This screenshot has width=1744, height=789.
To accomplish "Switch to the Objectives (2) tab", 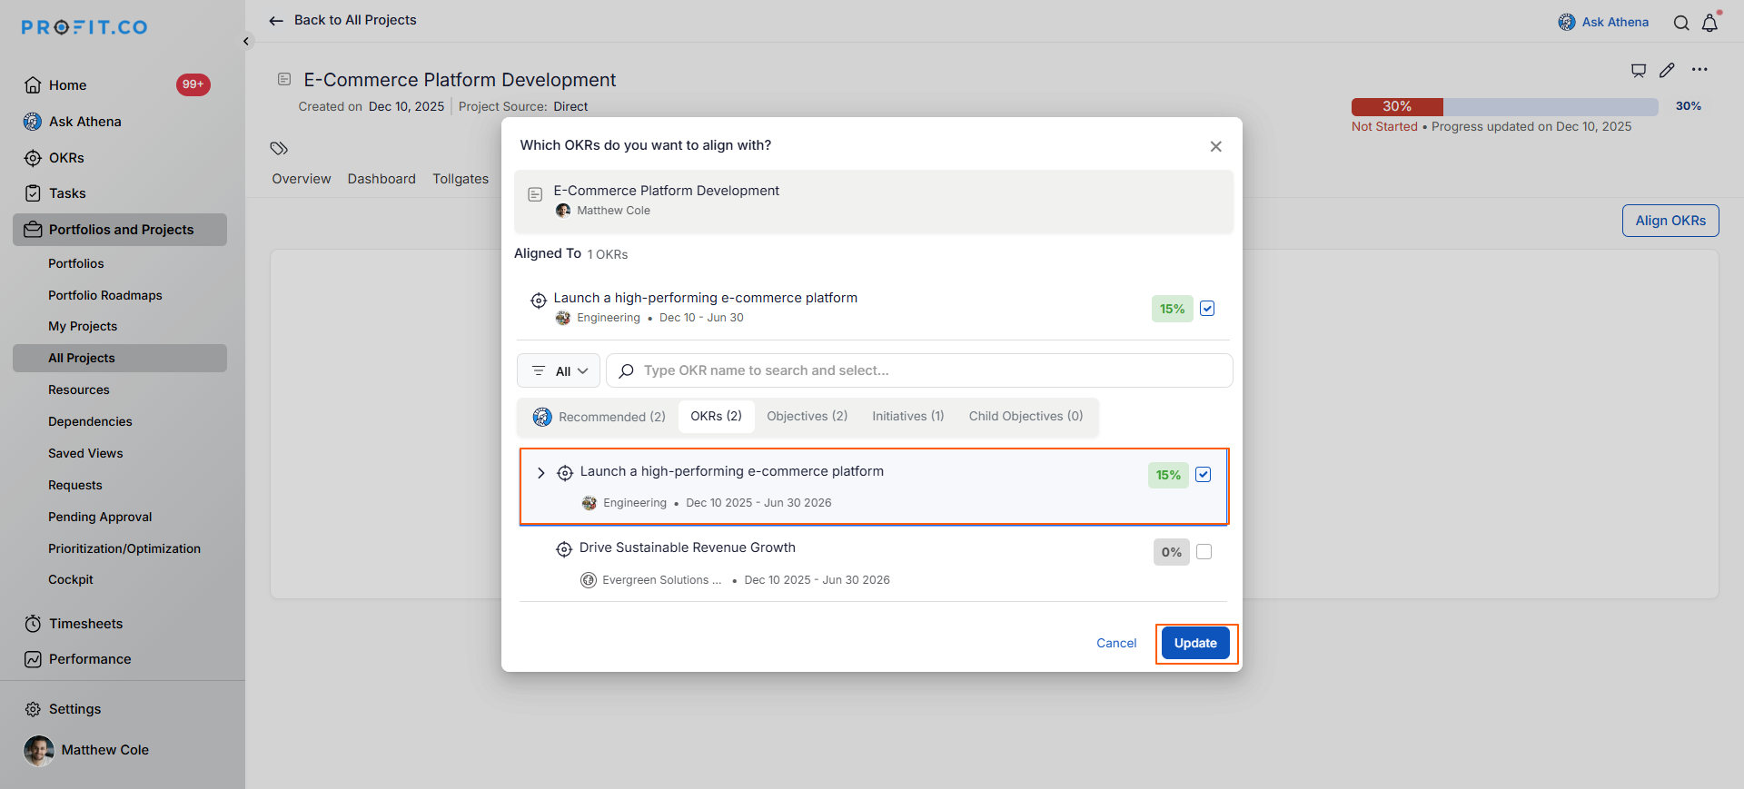I will click(x=807, y=416).
